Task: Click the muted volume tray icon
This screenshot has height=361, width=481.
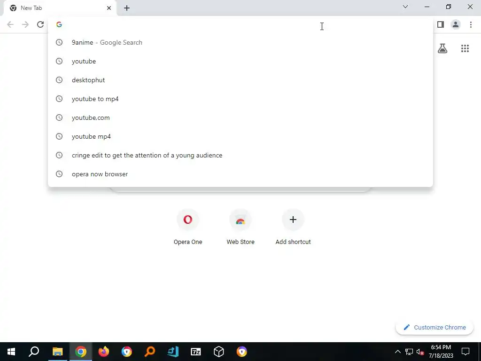Action: point(420,352)
